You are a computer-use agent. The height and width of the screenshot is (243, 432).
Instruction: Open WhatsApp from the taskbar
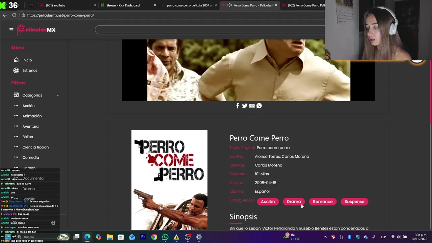[165, 237]
